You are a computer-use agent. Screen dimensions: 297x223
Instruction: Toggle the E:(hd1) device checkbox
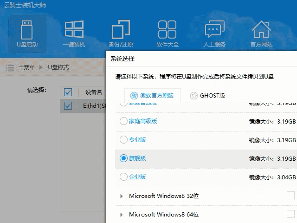[x=68, y=105]
